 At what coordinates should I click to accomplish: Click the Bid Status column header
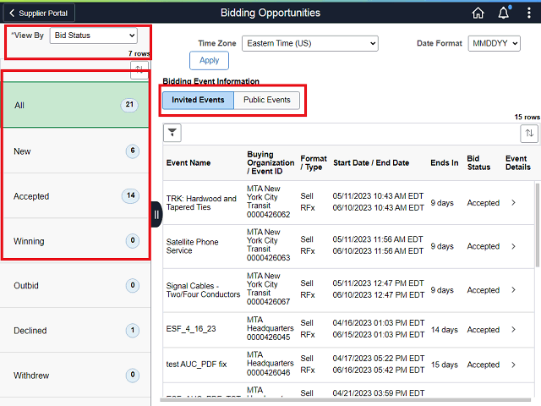pos(478,163)
